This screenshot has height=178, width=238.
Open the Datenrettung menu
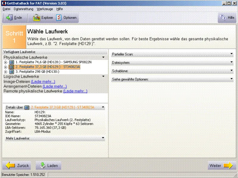click(x=23, y=9)
